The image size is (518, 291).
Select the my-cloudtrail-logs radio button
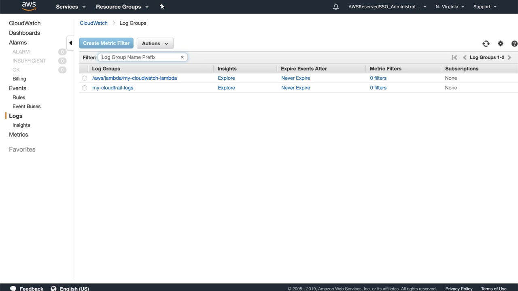point(85,88)
